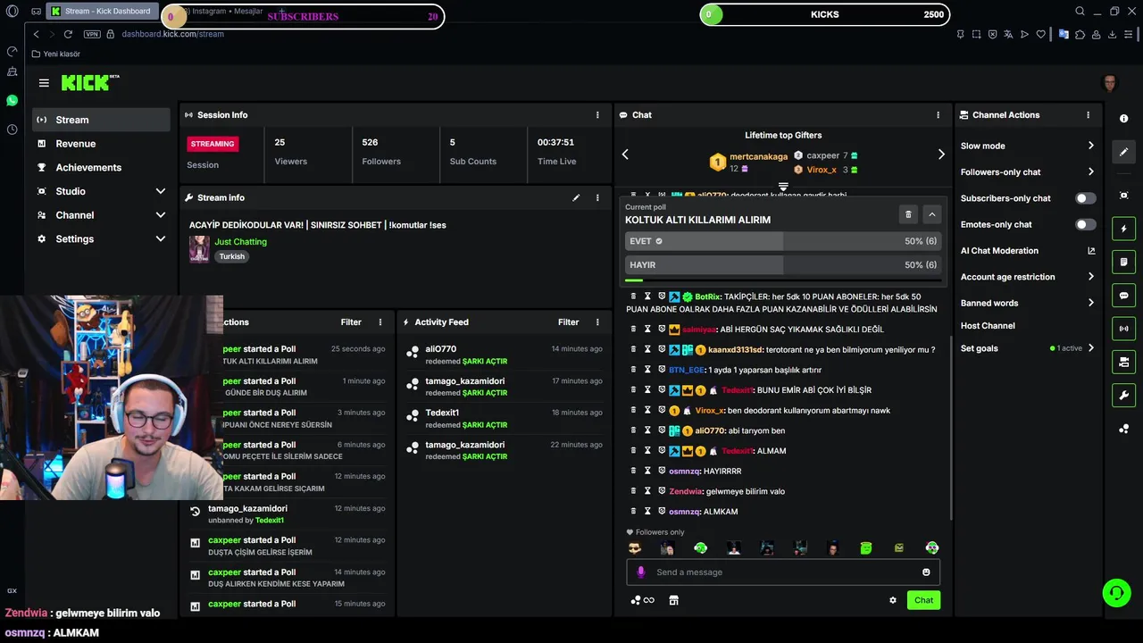Click Tedexit1 in the unbanned entry
This screenshot has width=1143, height=643.
(270, 521)
